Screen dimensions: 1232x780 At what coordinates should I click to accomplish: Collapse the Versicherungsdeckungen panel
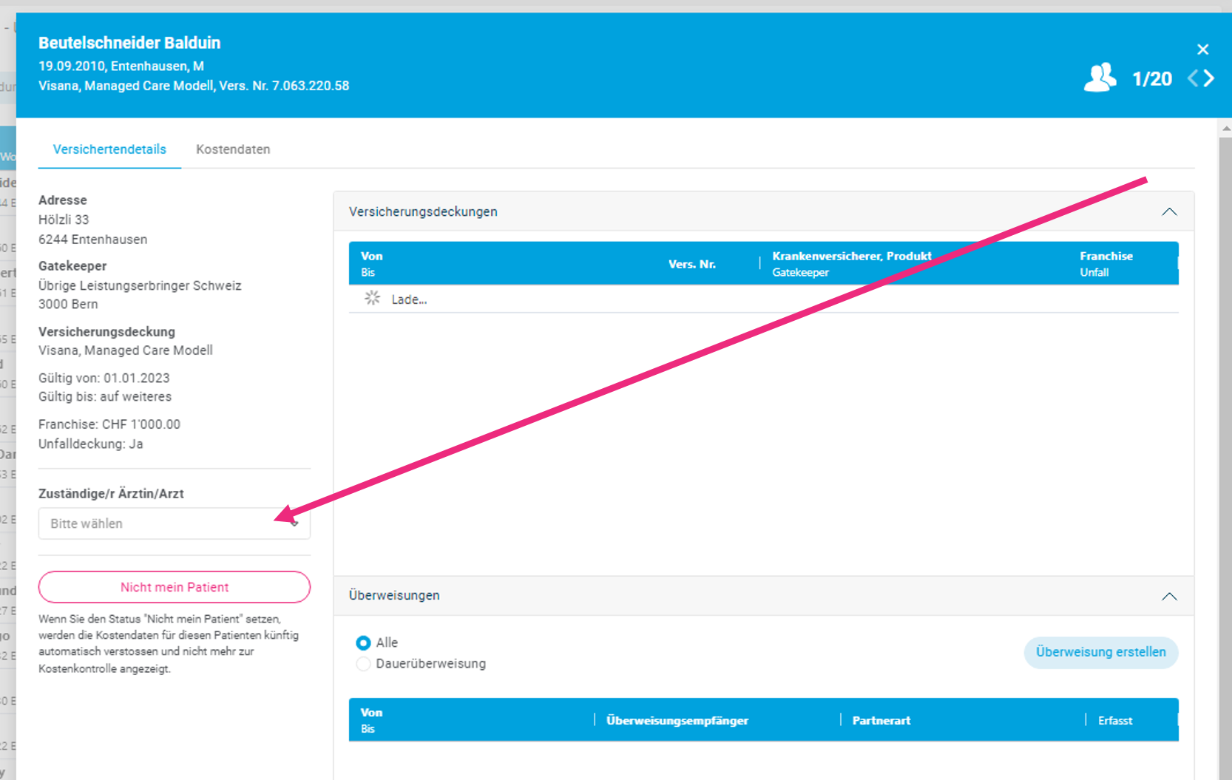[1169, 211]
